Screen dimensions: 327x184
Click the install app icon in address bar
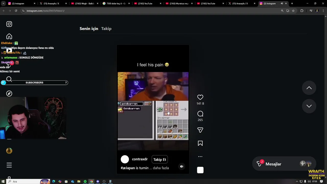click(x=288, y=11)
